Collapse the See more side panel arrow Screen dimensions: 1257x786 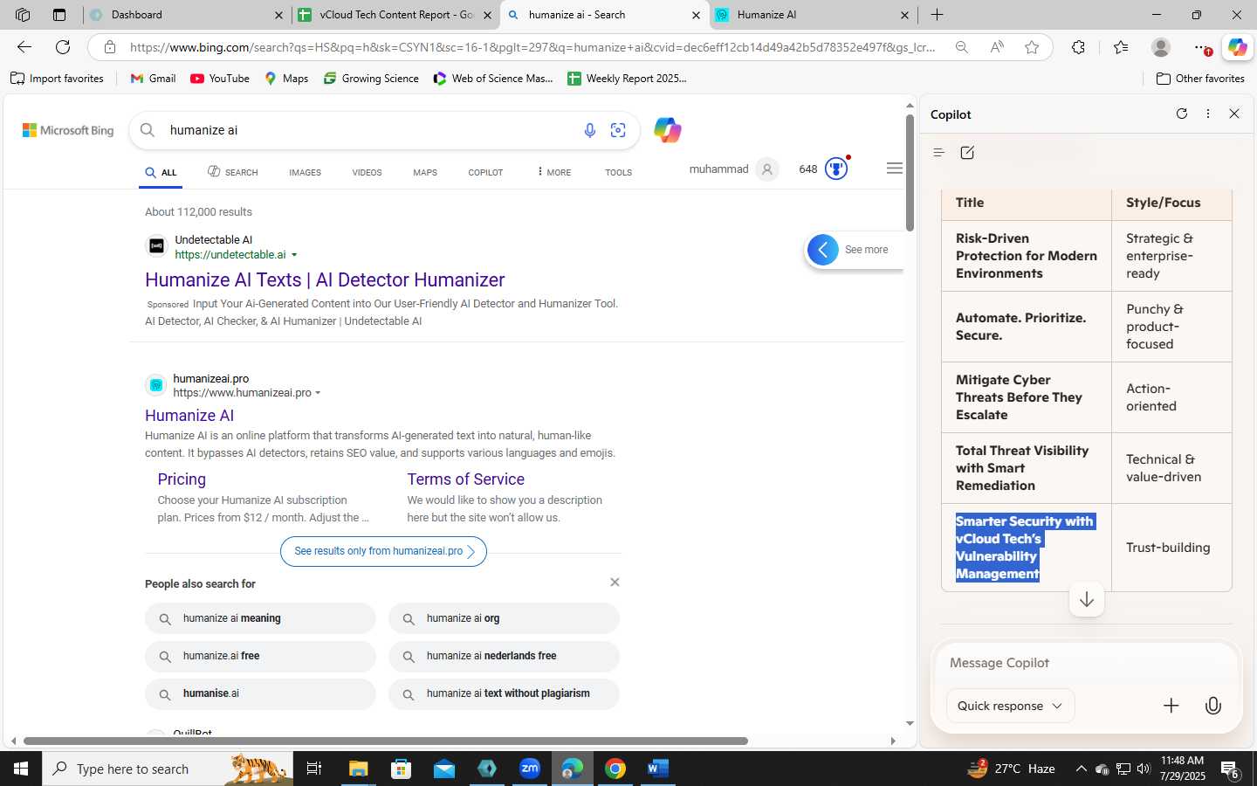tap(823, 250)
